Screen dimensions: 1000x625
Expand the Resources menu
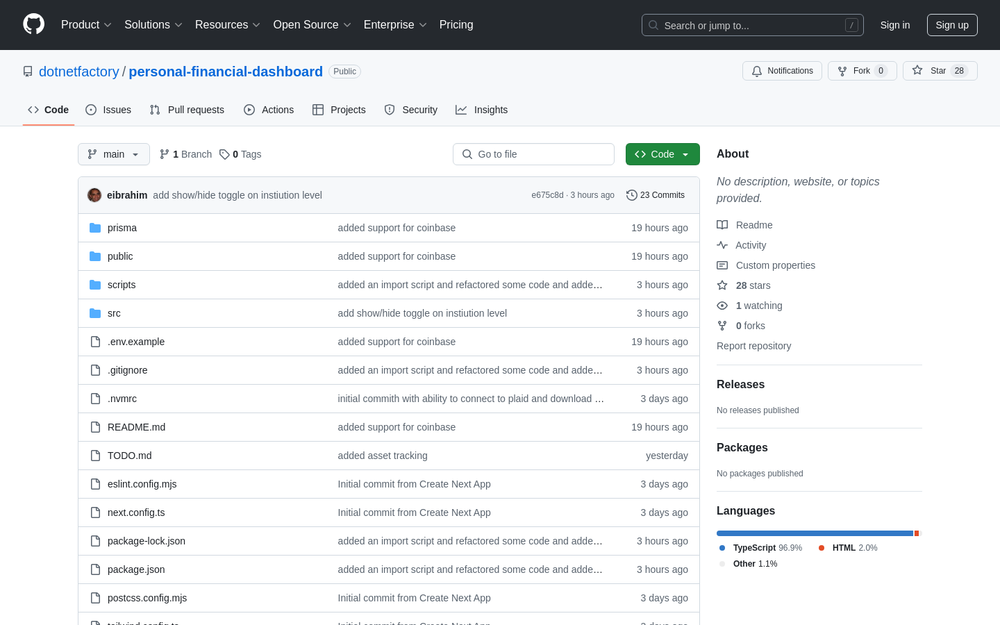point(227,24)
